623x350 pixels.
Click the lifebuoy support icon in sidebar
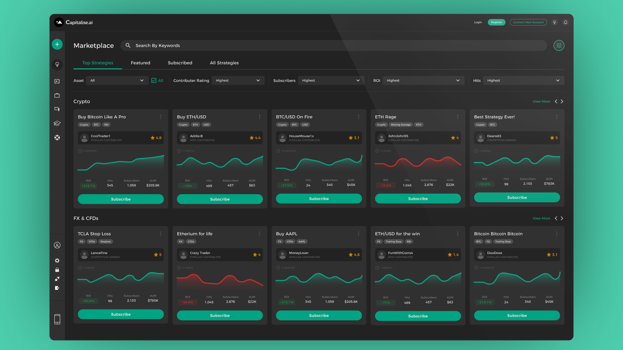coord(57,137)
